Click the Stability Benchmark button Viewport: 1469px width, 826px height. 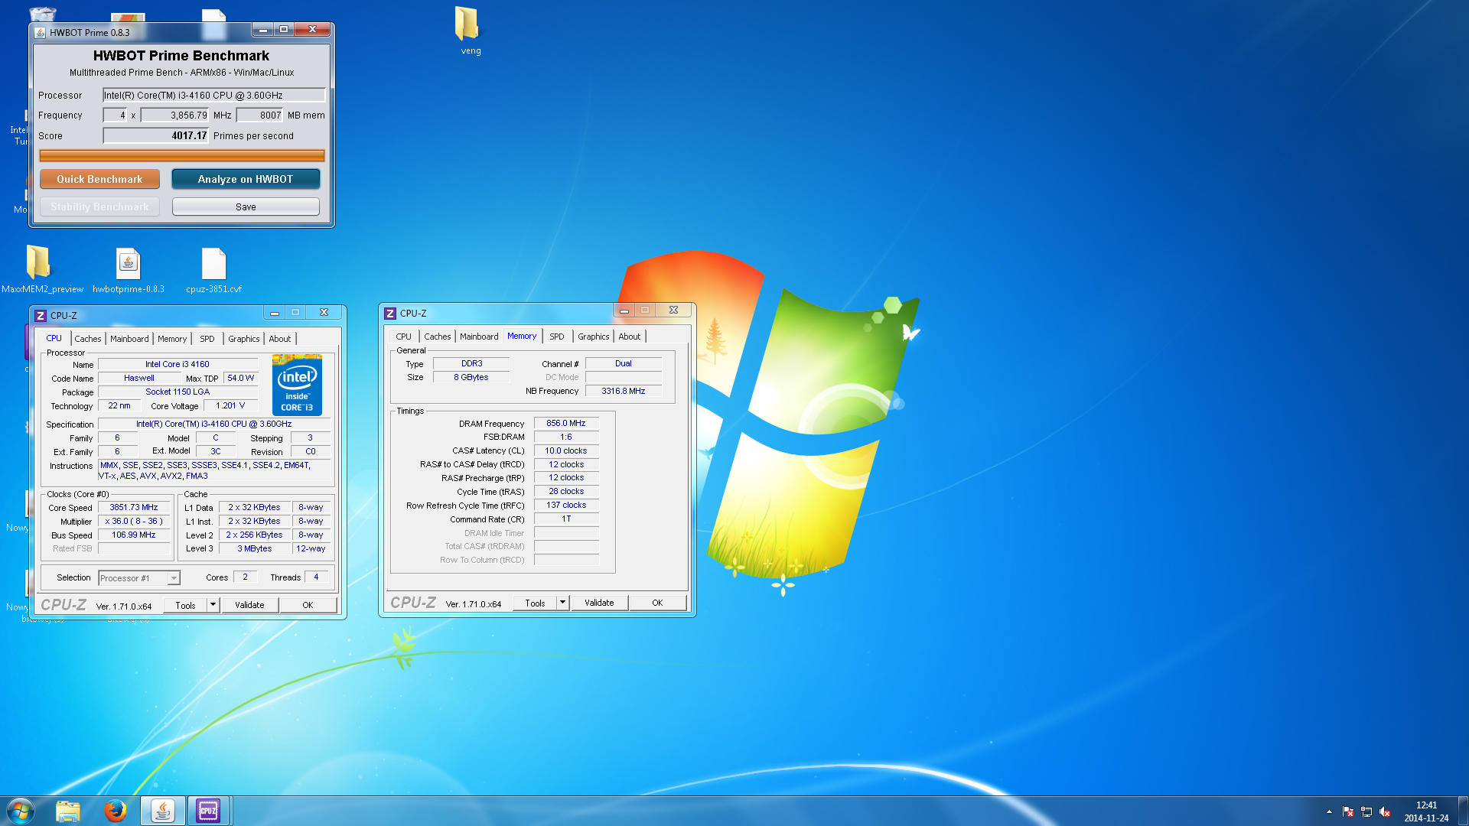[x=99, y=206]
